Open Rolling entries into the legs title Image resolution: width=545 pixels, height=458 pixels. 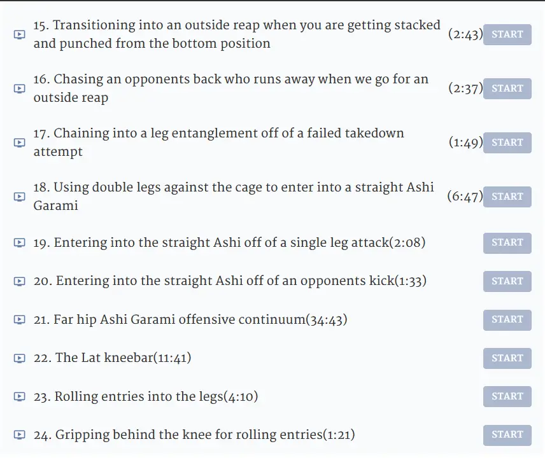pyautogui.click(x=146, y=396)
